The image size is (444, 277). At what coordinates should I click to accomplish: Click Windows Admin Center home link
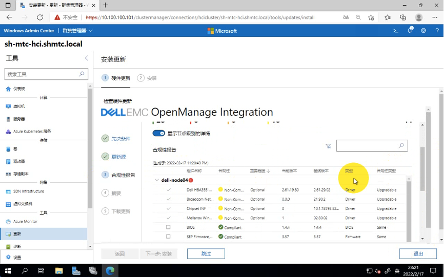pyautogui.click(x=29, y=31)
